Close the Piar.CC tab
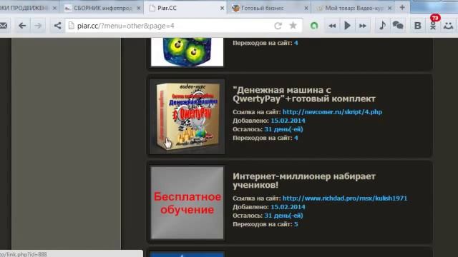Image resolution: width=458 pixels, height=257 pixels. tap(223, 8)
